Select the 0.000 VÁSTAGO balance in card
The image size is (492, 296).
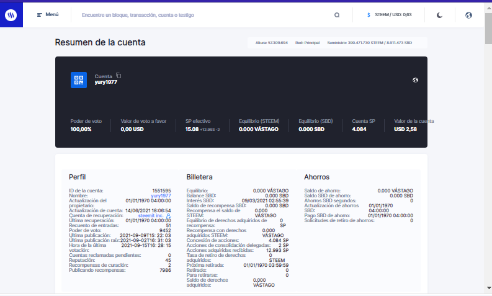click(259, 129)
